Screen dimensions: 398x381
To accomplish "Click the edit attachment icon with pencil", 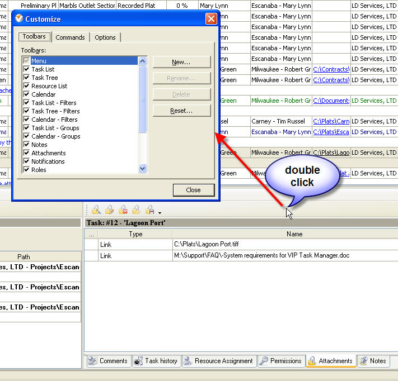I will pyautogui.click(x=110, y=210).
